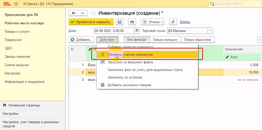This screenshot has width=262, height=130.
Task: Go forward with the right arrow button
Action: pos(83,13)
